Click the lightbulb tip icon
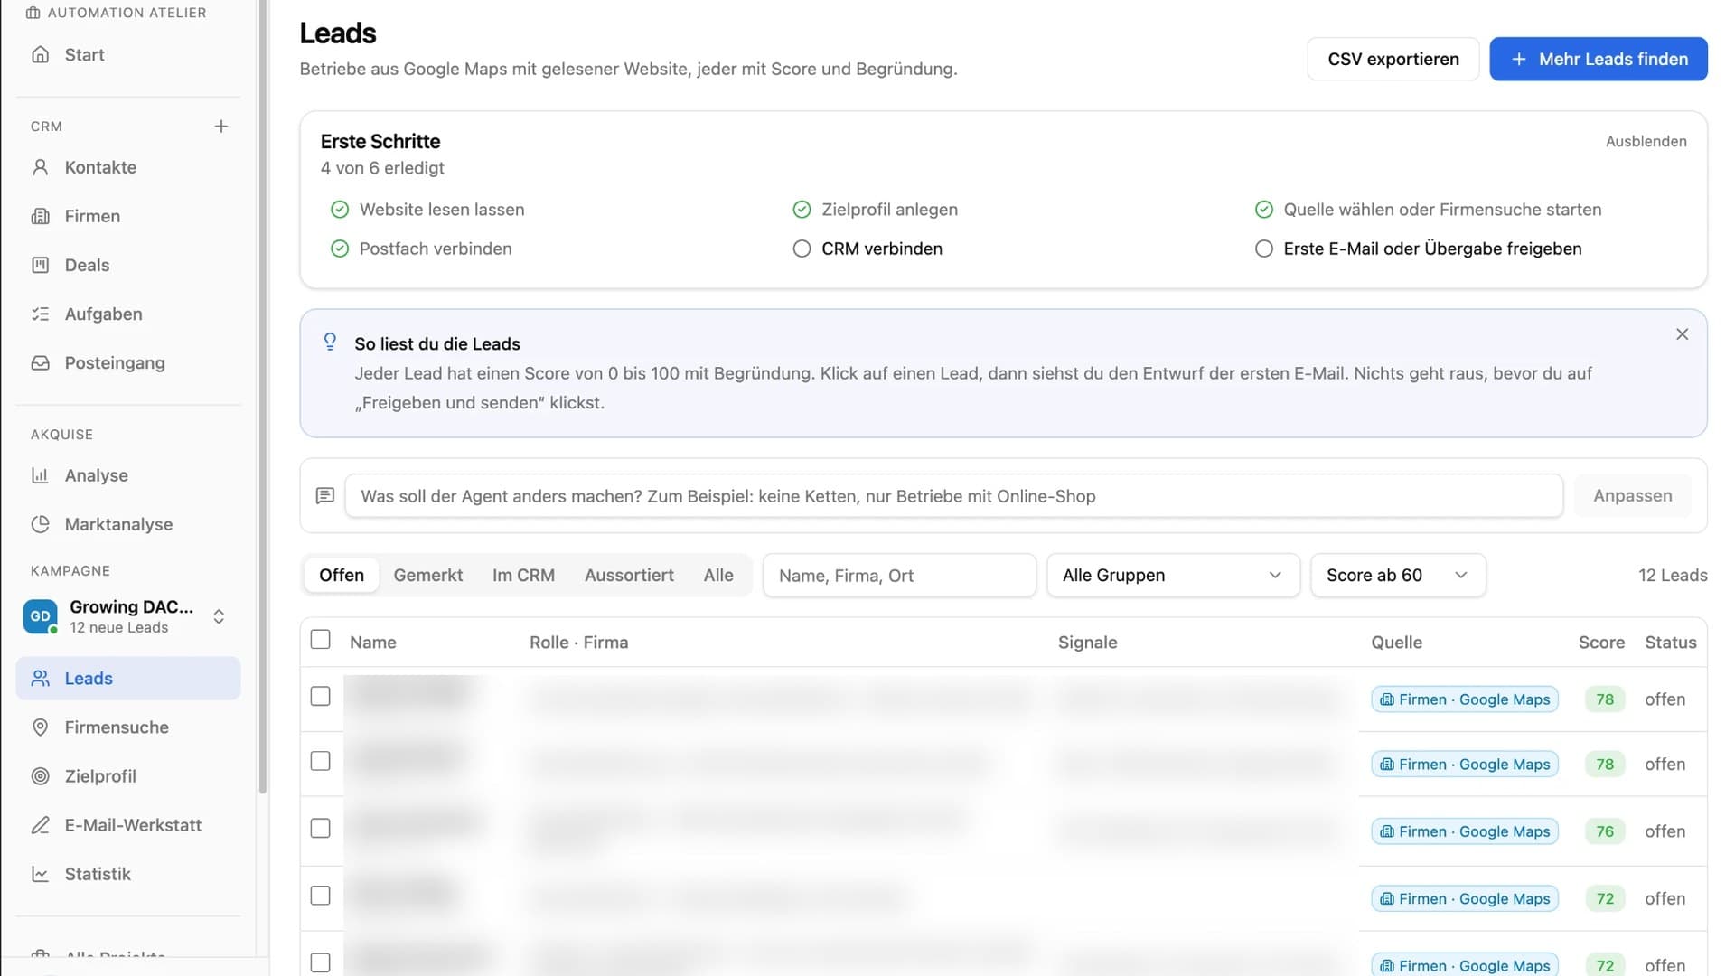1735x976 pixels. tap(330, 342)
